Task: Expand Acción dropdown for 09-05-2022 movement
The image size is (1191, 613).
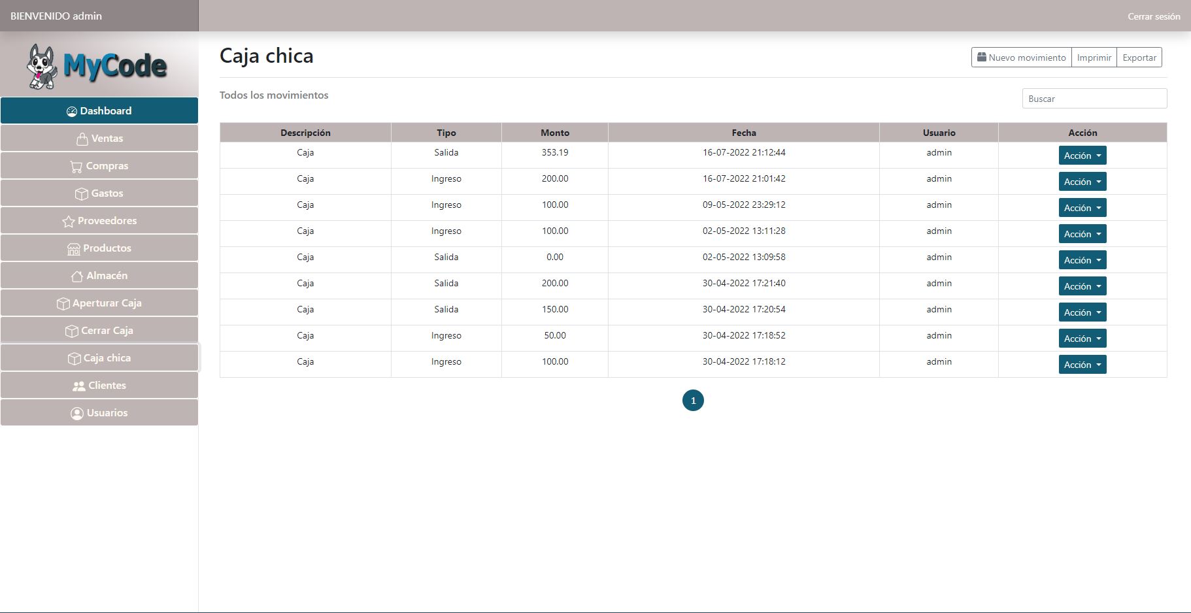Action: coord(1082,208)
